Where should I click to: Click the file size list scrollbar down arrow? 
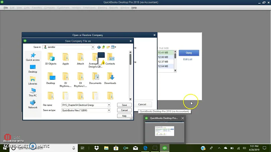(175, 70)
